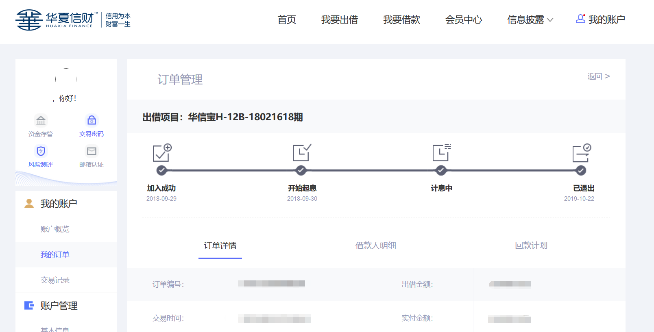Click the 已退出 step icon
The width and height of the screenshot is (654, 332).
point(582,153)
